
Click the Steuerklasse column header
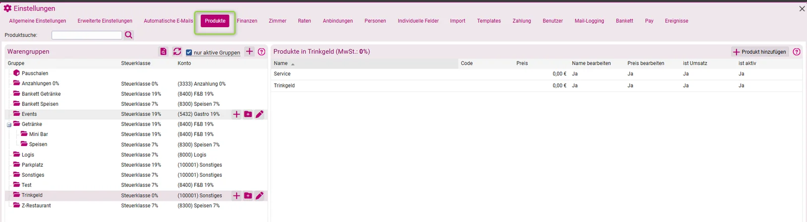pos(136,63)
